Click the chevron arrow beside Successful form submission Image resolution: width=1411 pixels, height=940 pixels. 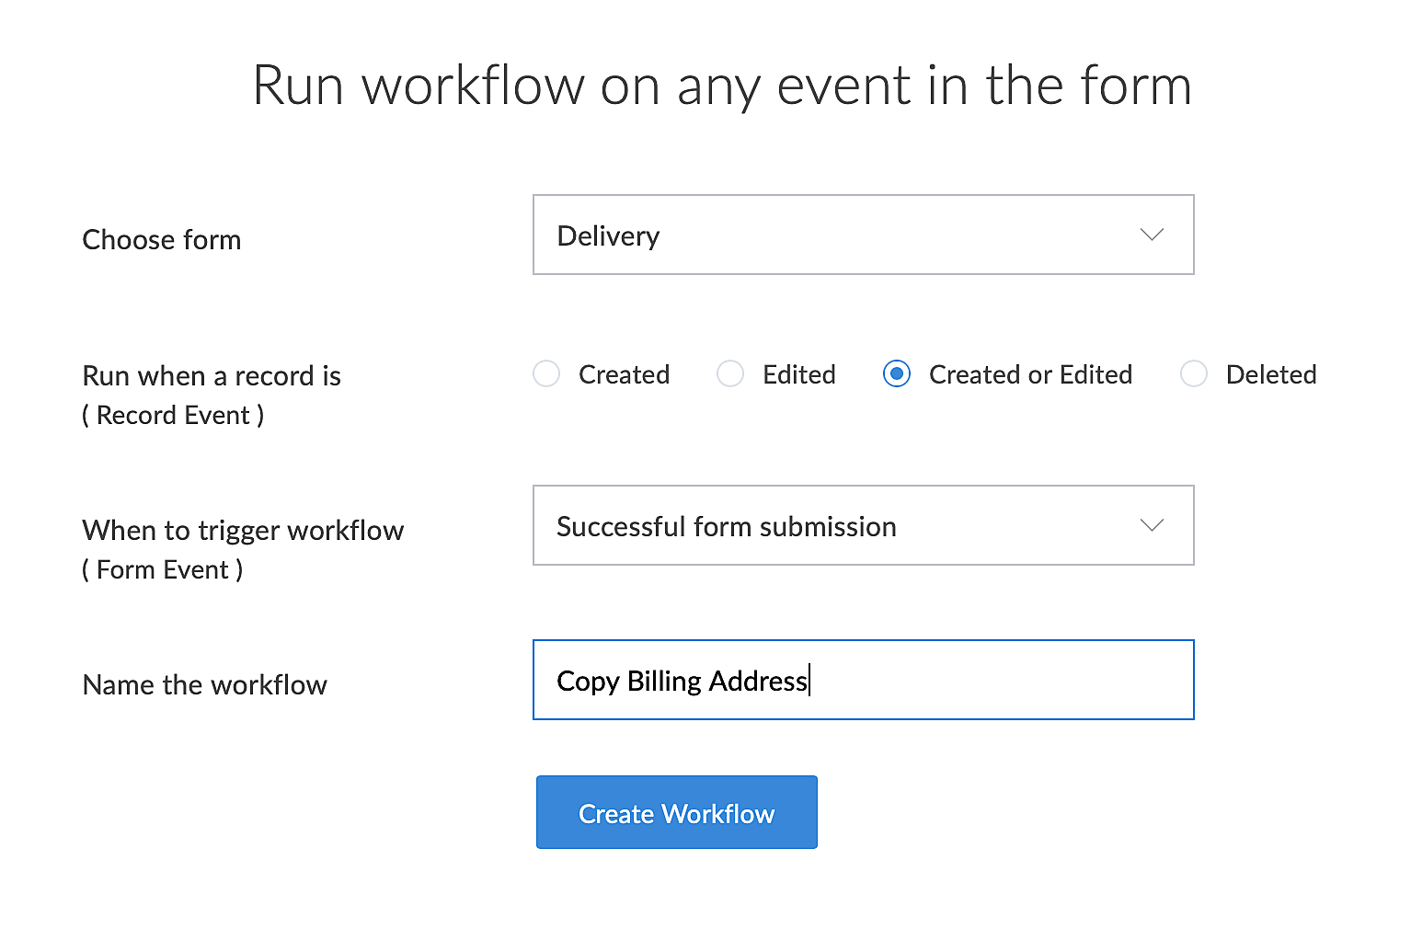click(1152, 525)
